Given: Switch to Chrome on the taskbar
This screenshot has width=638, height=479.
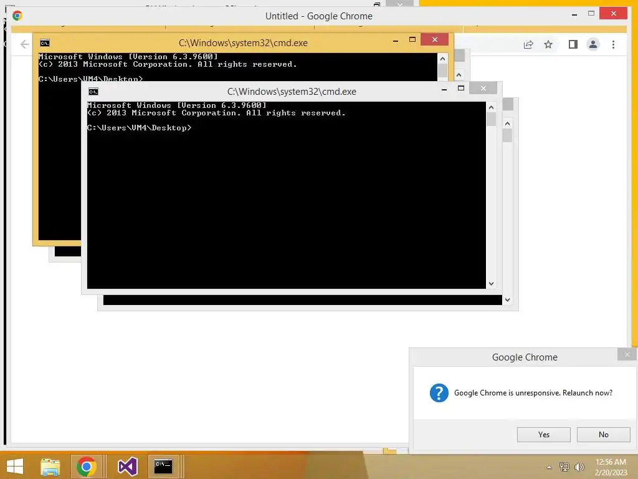Looking at the screenshot, I should point(86,467).
